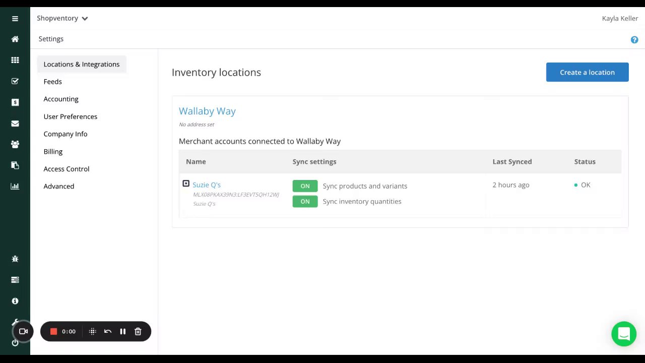The height and width of the screenshot is (363, 645).
Task: Pause the screen recording
Action: point(122,331)
